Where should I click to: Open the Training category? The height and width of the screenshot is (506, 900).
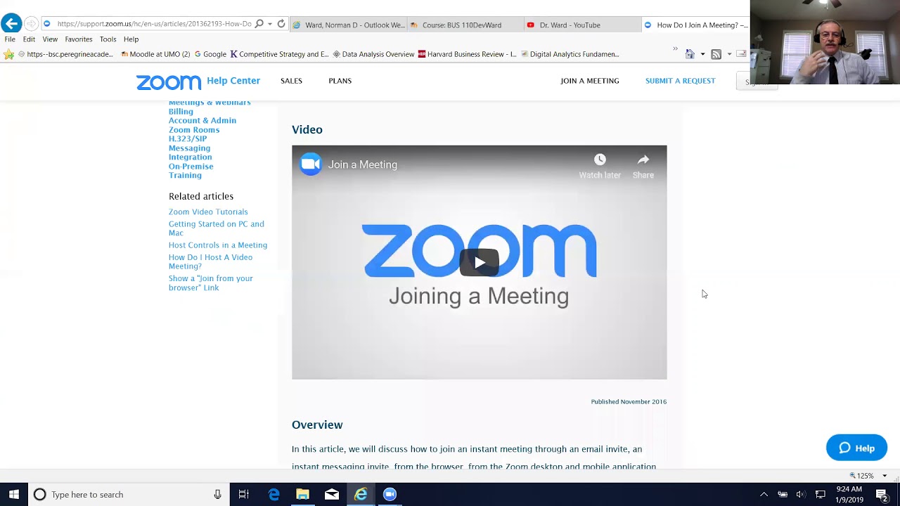(185, 175)
